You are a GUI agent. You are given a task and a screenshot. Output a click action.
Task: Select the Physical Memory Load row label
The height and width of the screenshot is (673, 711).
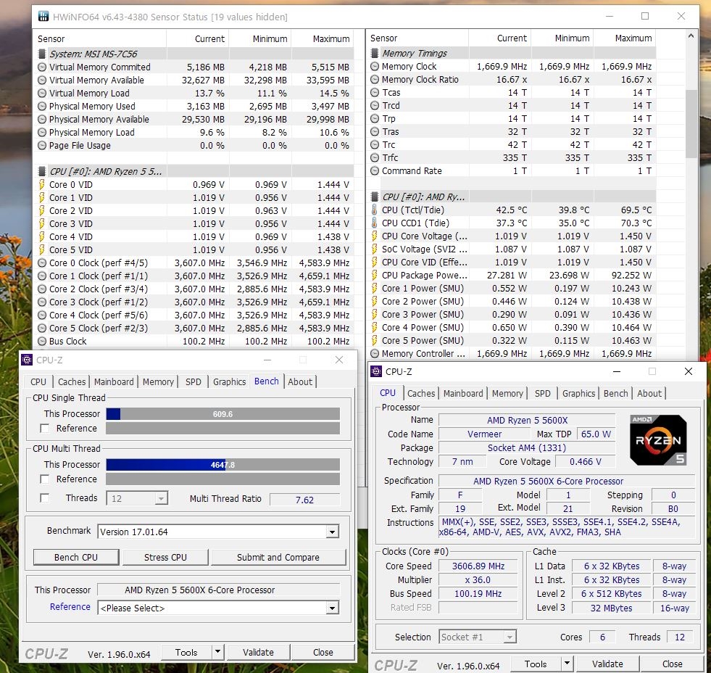pos(91,133)
